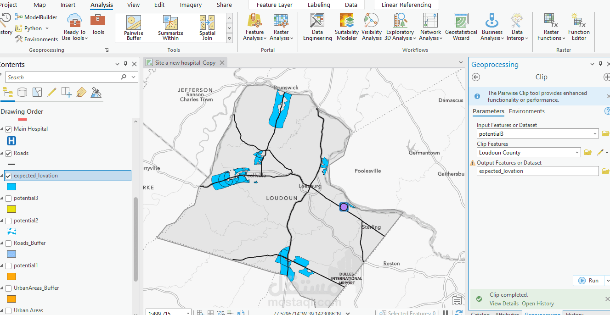The height and width of the screenshot is (315, 610).
Task: Expand the Tools gallery dropdown
Action: 230,39
